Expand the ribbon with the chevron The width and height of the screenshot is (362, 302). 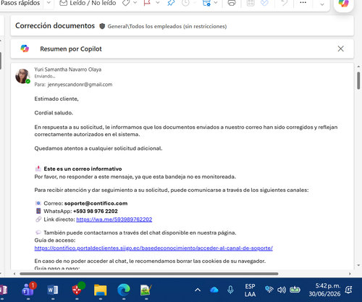[322, 4]
